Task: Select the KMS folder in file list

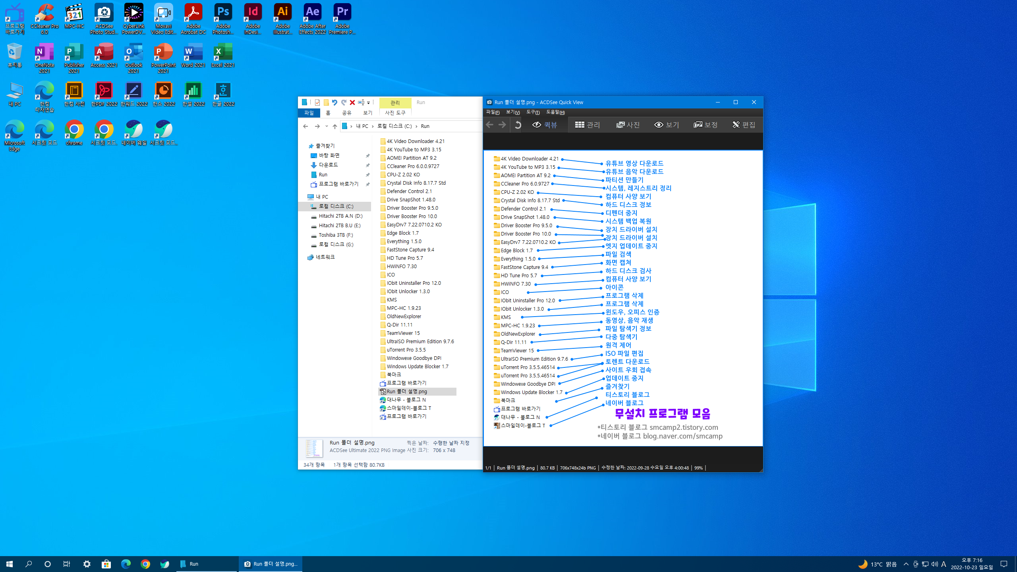Action: pos(391,300)
